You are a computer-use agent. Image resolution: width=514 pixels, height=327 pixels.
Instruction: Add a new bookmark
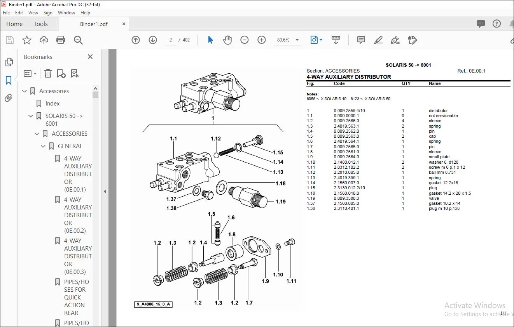[61, 73]
